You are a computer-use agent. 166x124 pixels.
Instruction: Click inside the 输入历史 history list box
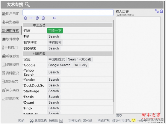(138, 65)
